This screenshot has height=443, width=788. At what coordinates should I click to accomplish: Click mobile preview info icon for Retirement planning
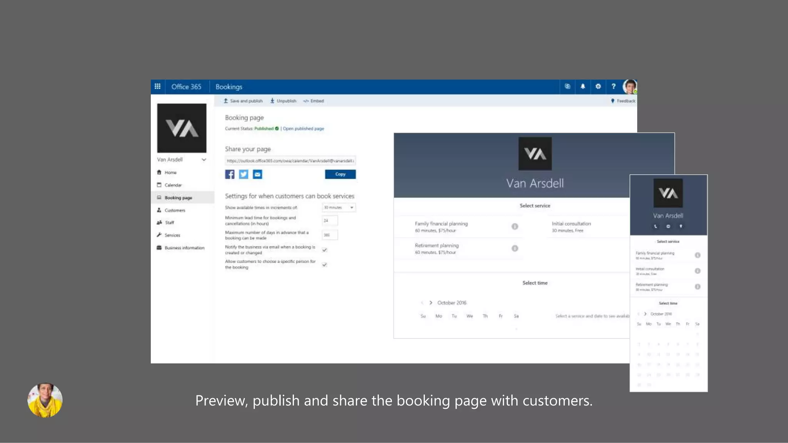click(698, 287)
